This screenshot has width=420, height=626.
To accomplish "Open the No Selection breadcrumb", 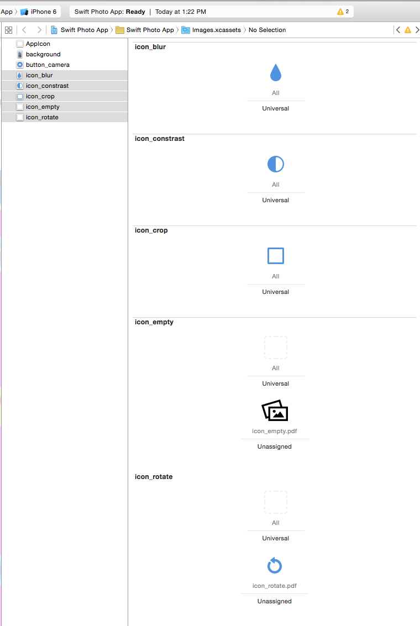I will [267, 30].
